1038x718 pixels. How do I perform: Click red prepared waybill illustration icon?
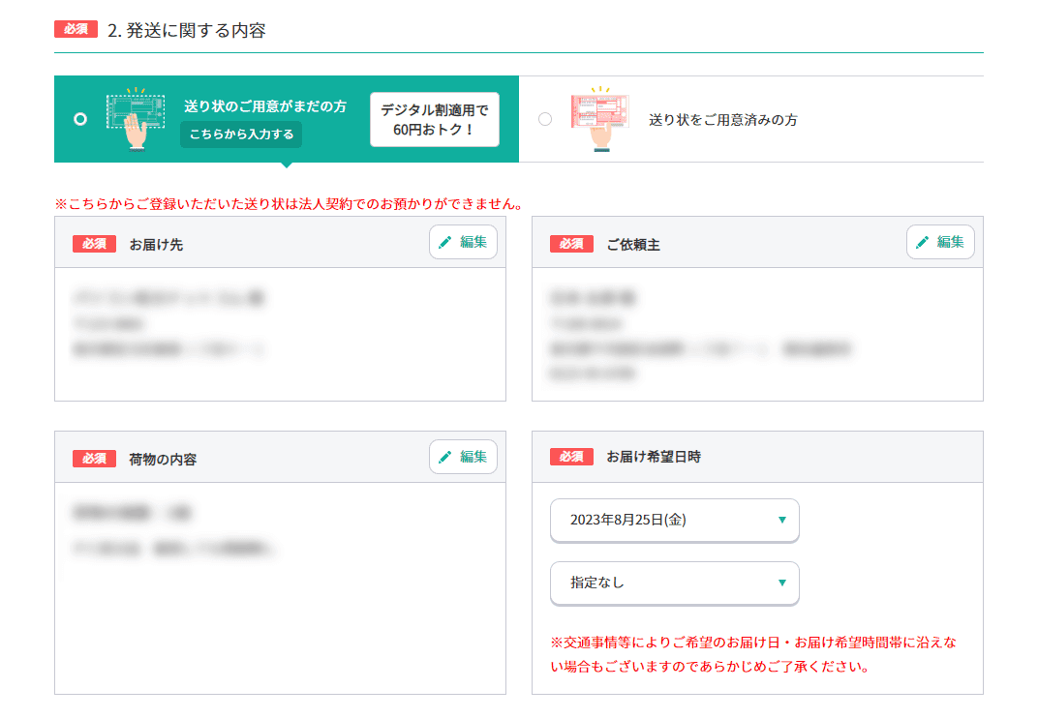click(599, 119)
